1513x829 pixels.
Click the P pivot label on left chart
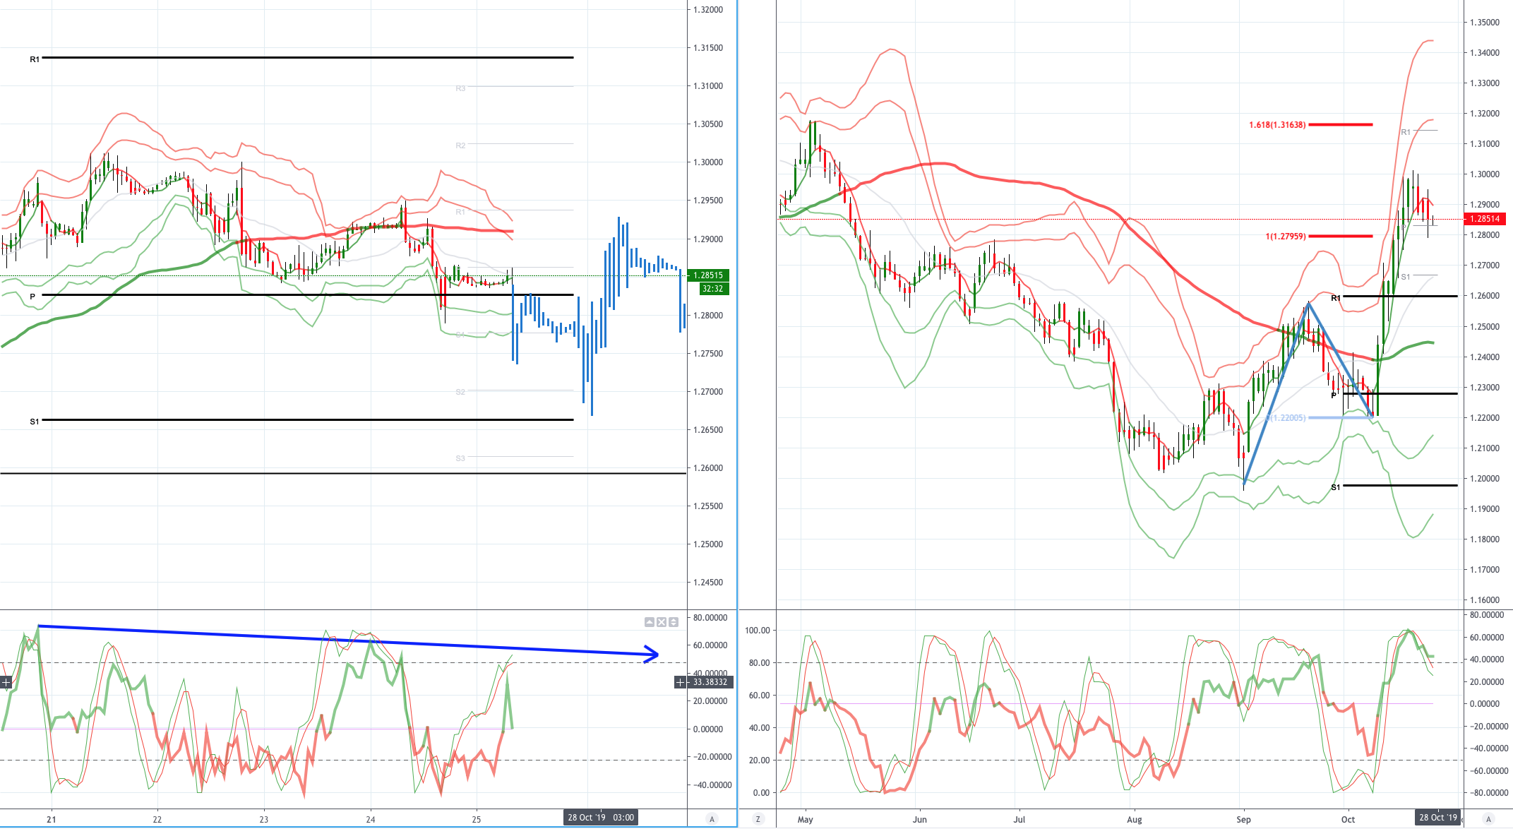coord(32,297)
